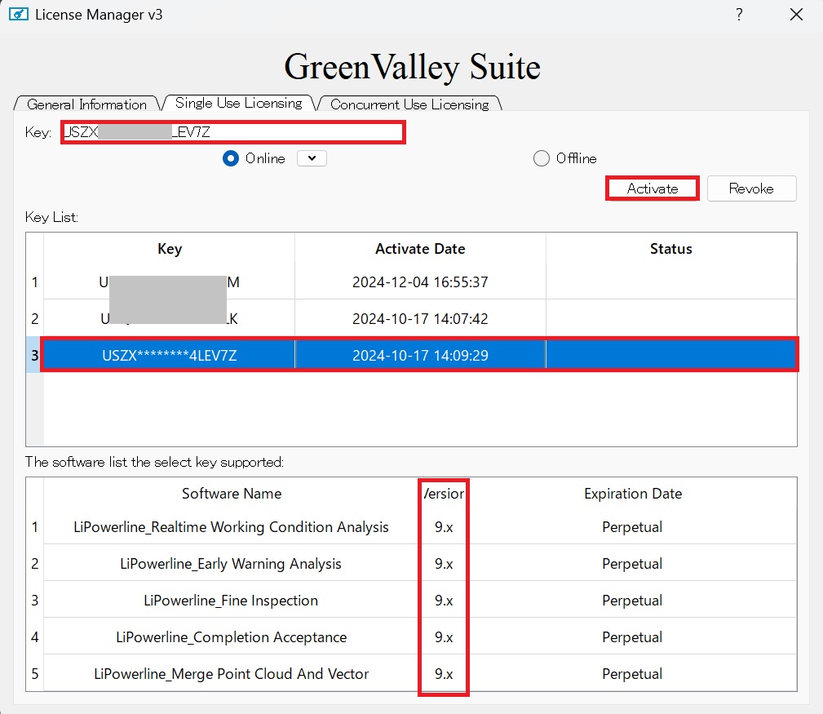Close the License Manager window
The image size is (823, 714).
[x=797, y=15]
